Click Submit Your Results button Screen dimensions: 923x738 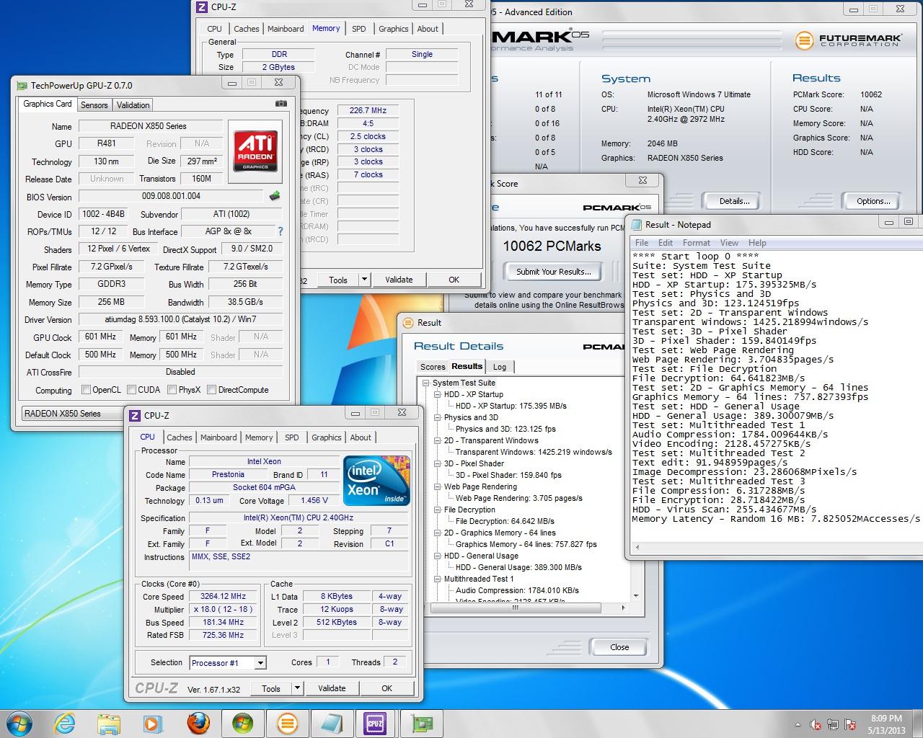point(554,272)
